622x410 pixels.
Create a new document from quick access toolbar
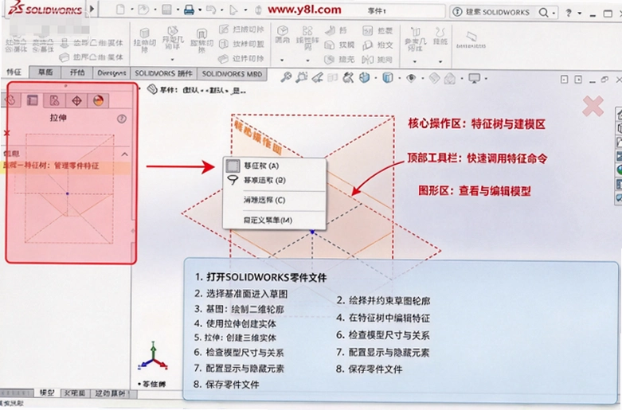click(120, 10)
